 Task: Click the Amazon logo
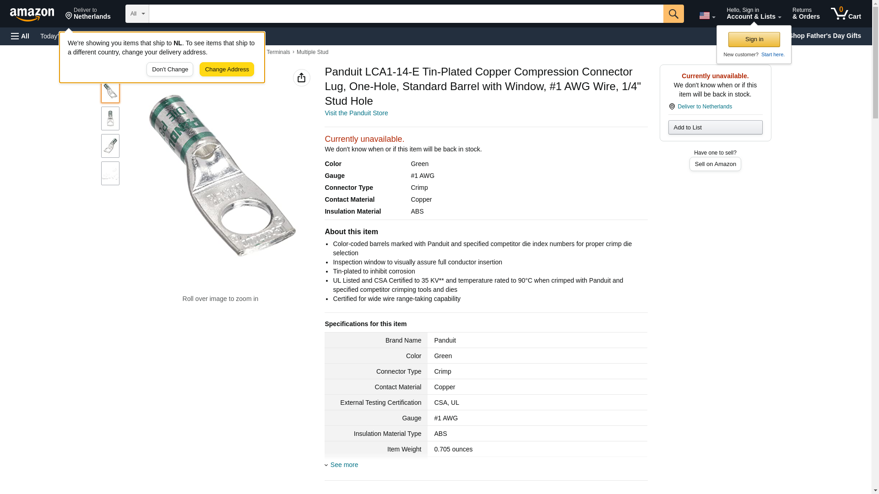[x=32, y=14]
